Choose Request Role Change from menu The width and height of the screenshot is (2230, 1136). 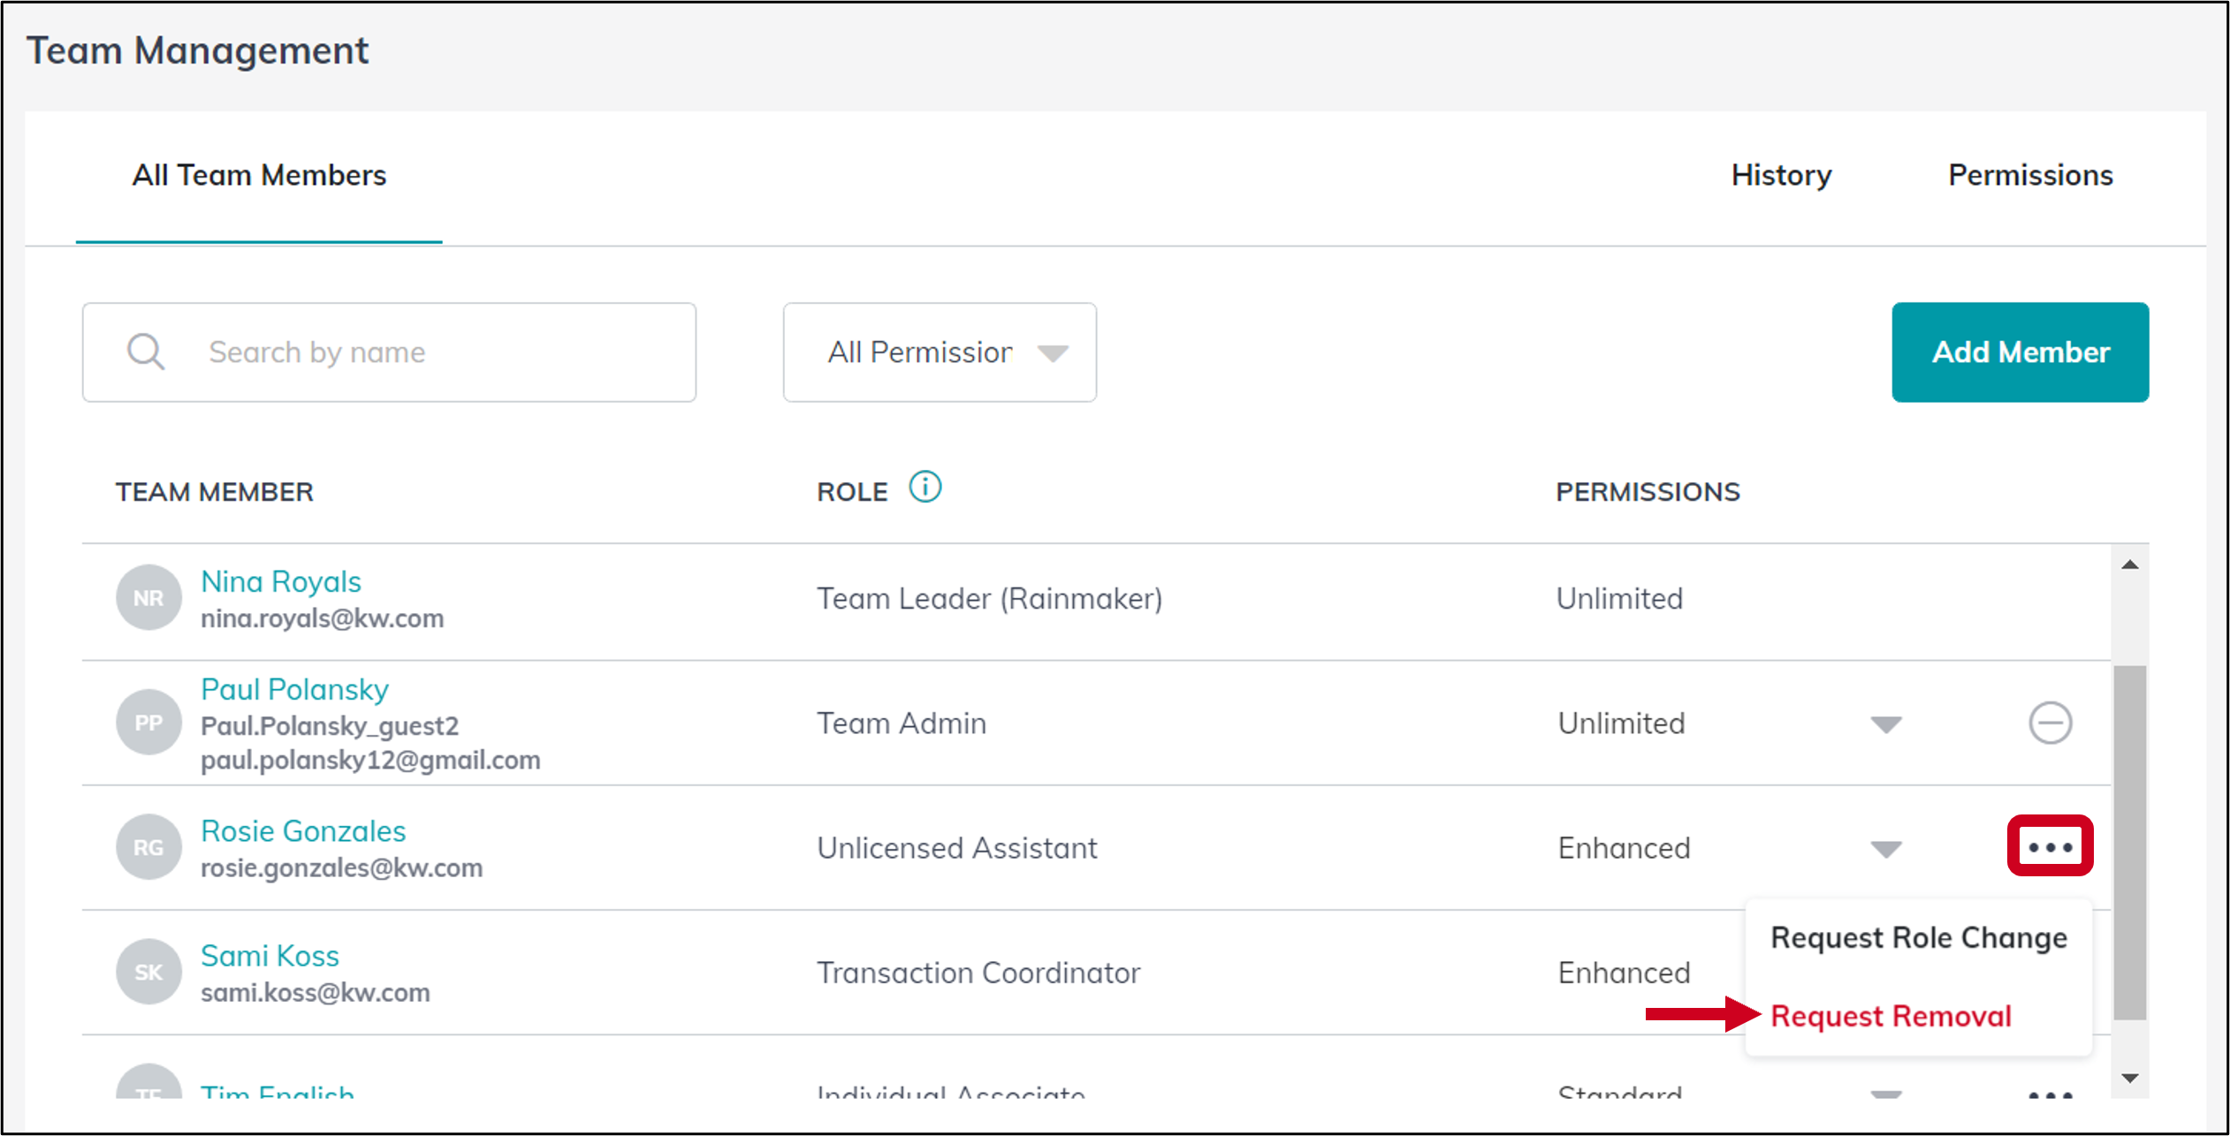pyautogui.click(x=1919, y=937)
